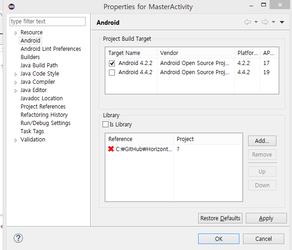Select Refactoring History page

[x=44, y=115]
